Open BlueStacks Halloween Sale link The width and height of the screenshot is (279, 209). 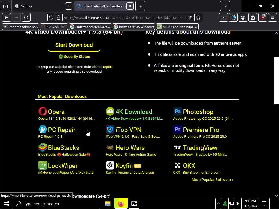[x=64, y=155]
